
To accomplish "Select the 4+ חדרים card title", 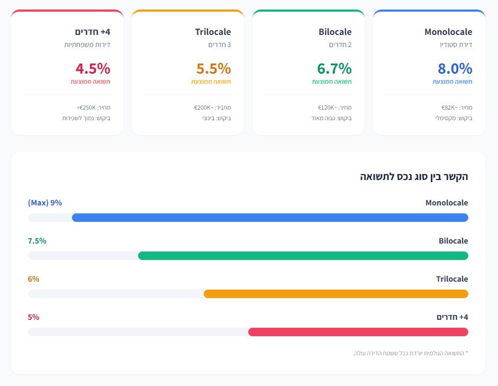I will pos(93,32).
